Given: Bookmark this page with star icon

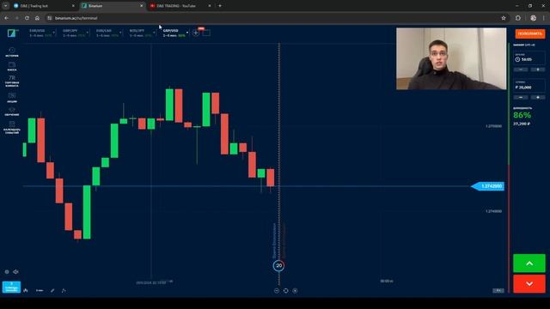Looking at the screenshot, I should 504,18.
